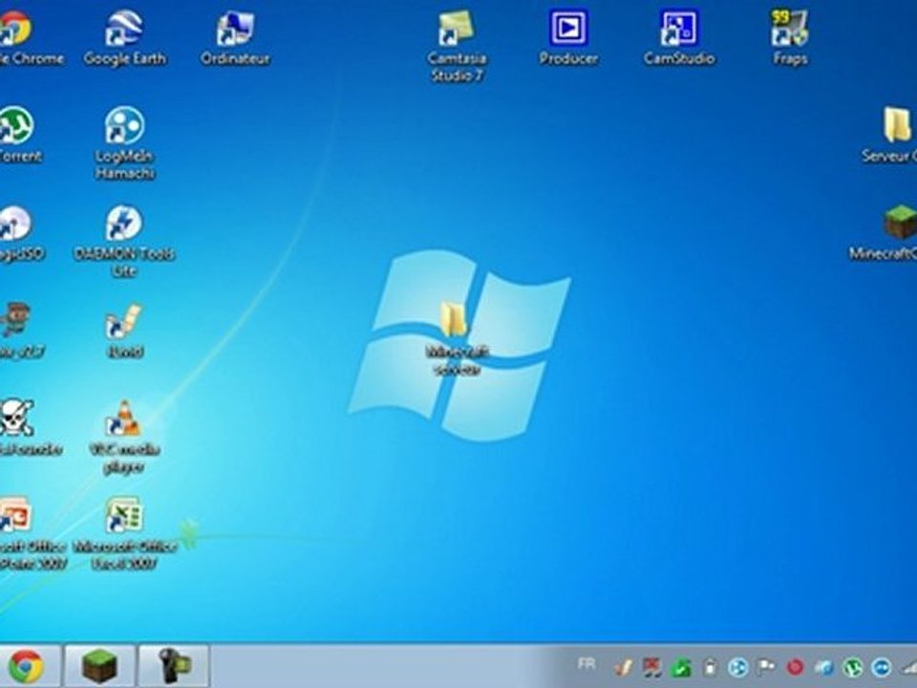Launch CamStudio from the desktop
917x688 pixels.
[x=679, y=38]
